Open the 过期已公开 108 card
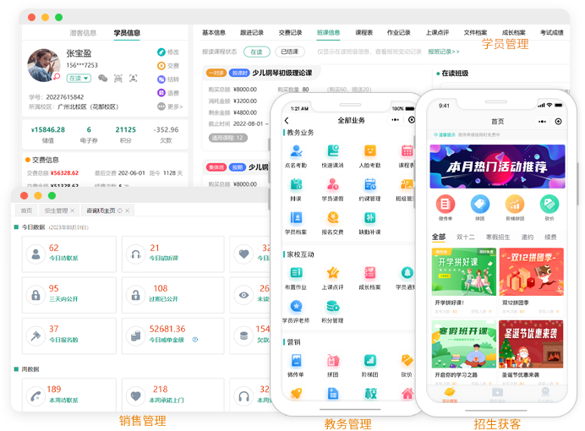This screenshot has width=585, height=431. click(x=172, y=295)
